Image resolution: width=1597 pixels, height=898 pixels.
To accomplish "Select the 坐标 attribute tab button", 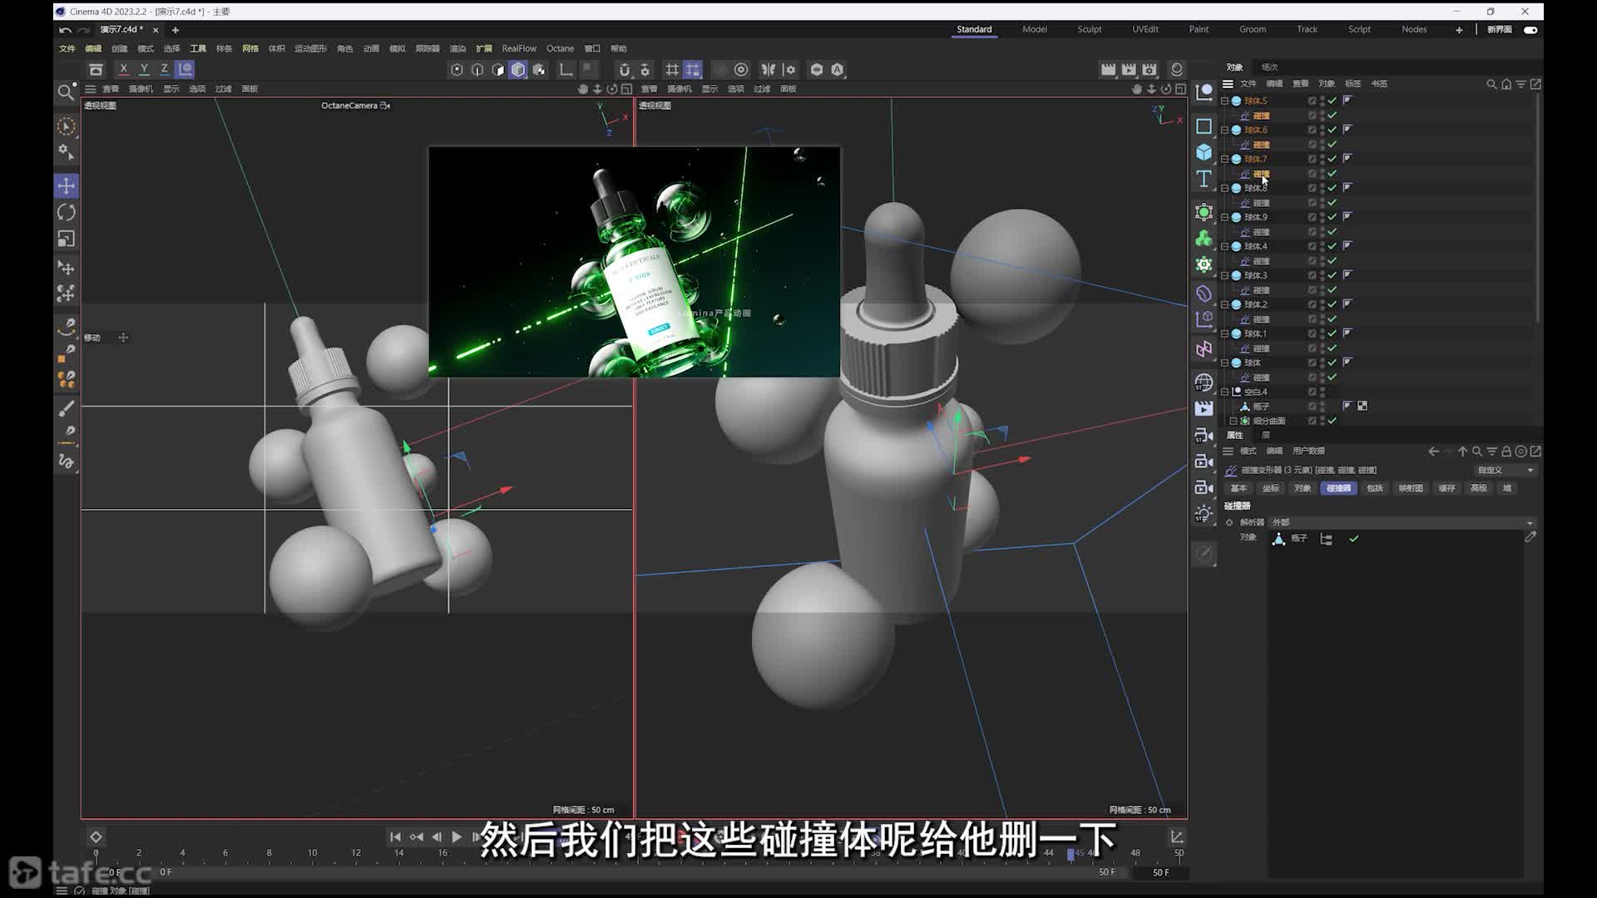I will 1271,488.
